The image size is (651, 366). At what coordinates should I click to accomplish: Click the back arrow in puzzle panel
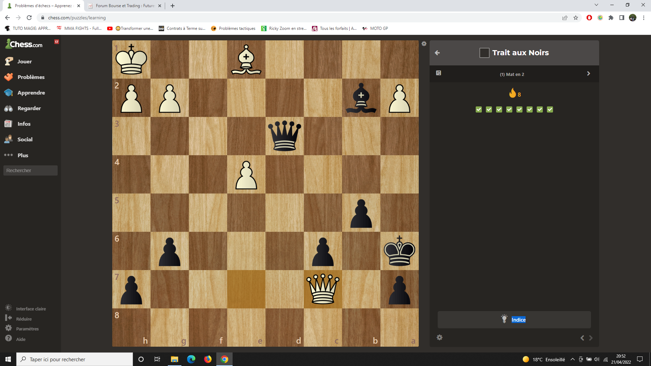click(437, 53)
